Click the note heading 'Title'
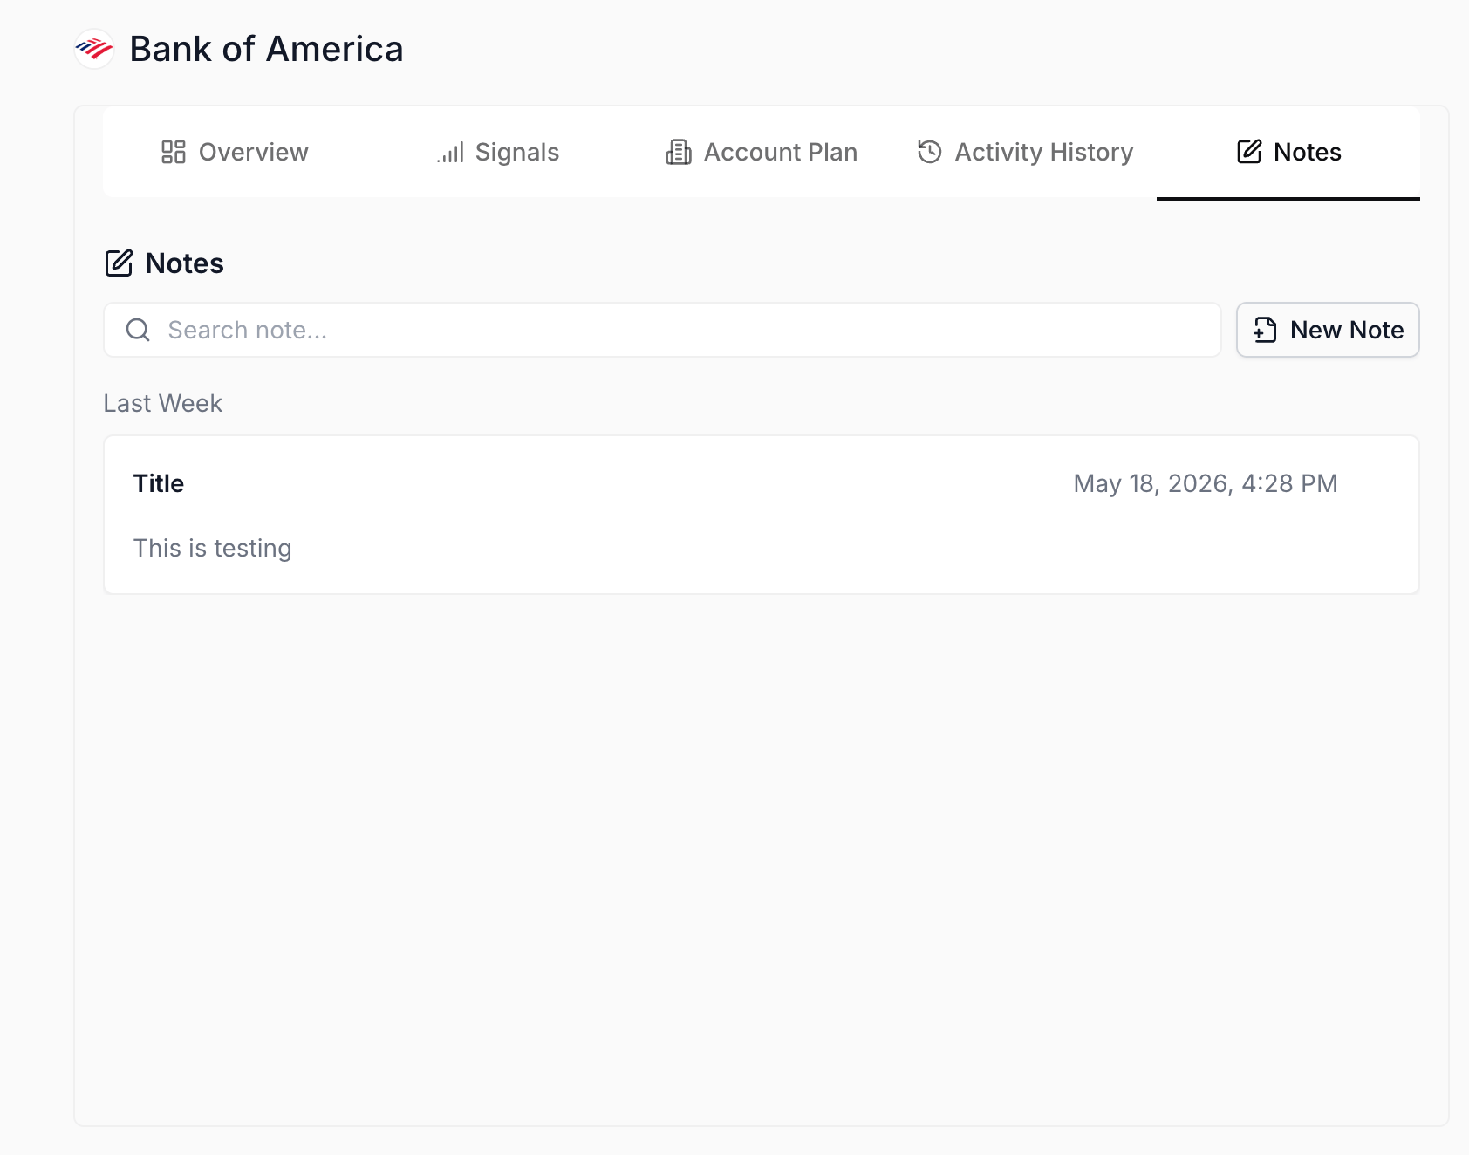 click(x=159, y=483)
